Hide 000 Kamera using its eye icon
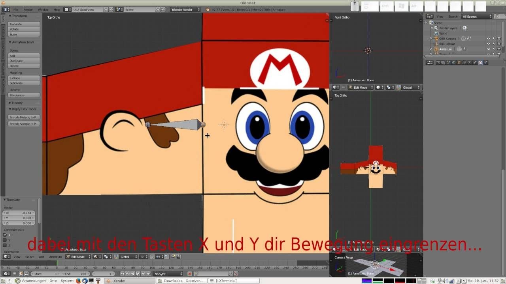The height and width of the screenshot is (284, 506). [x=488, y=38]
